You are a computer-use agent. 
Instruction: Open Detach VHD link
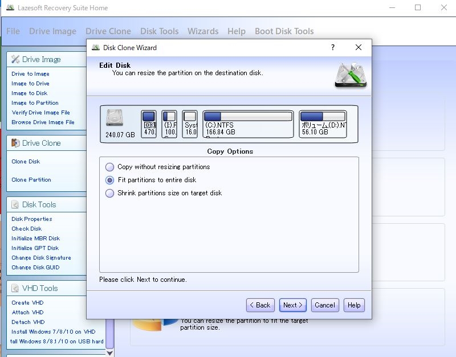(28, 322)
